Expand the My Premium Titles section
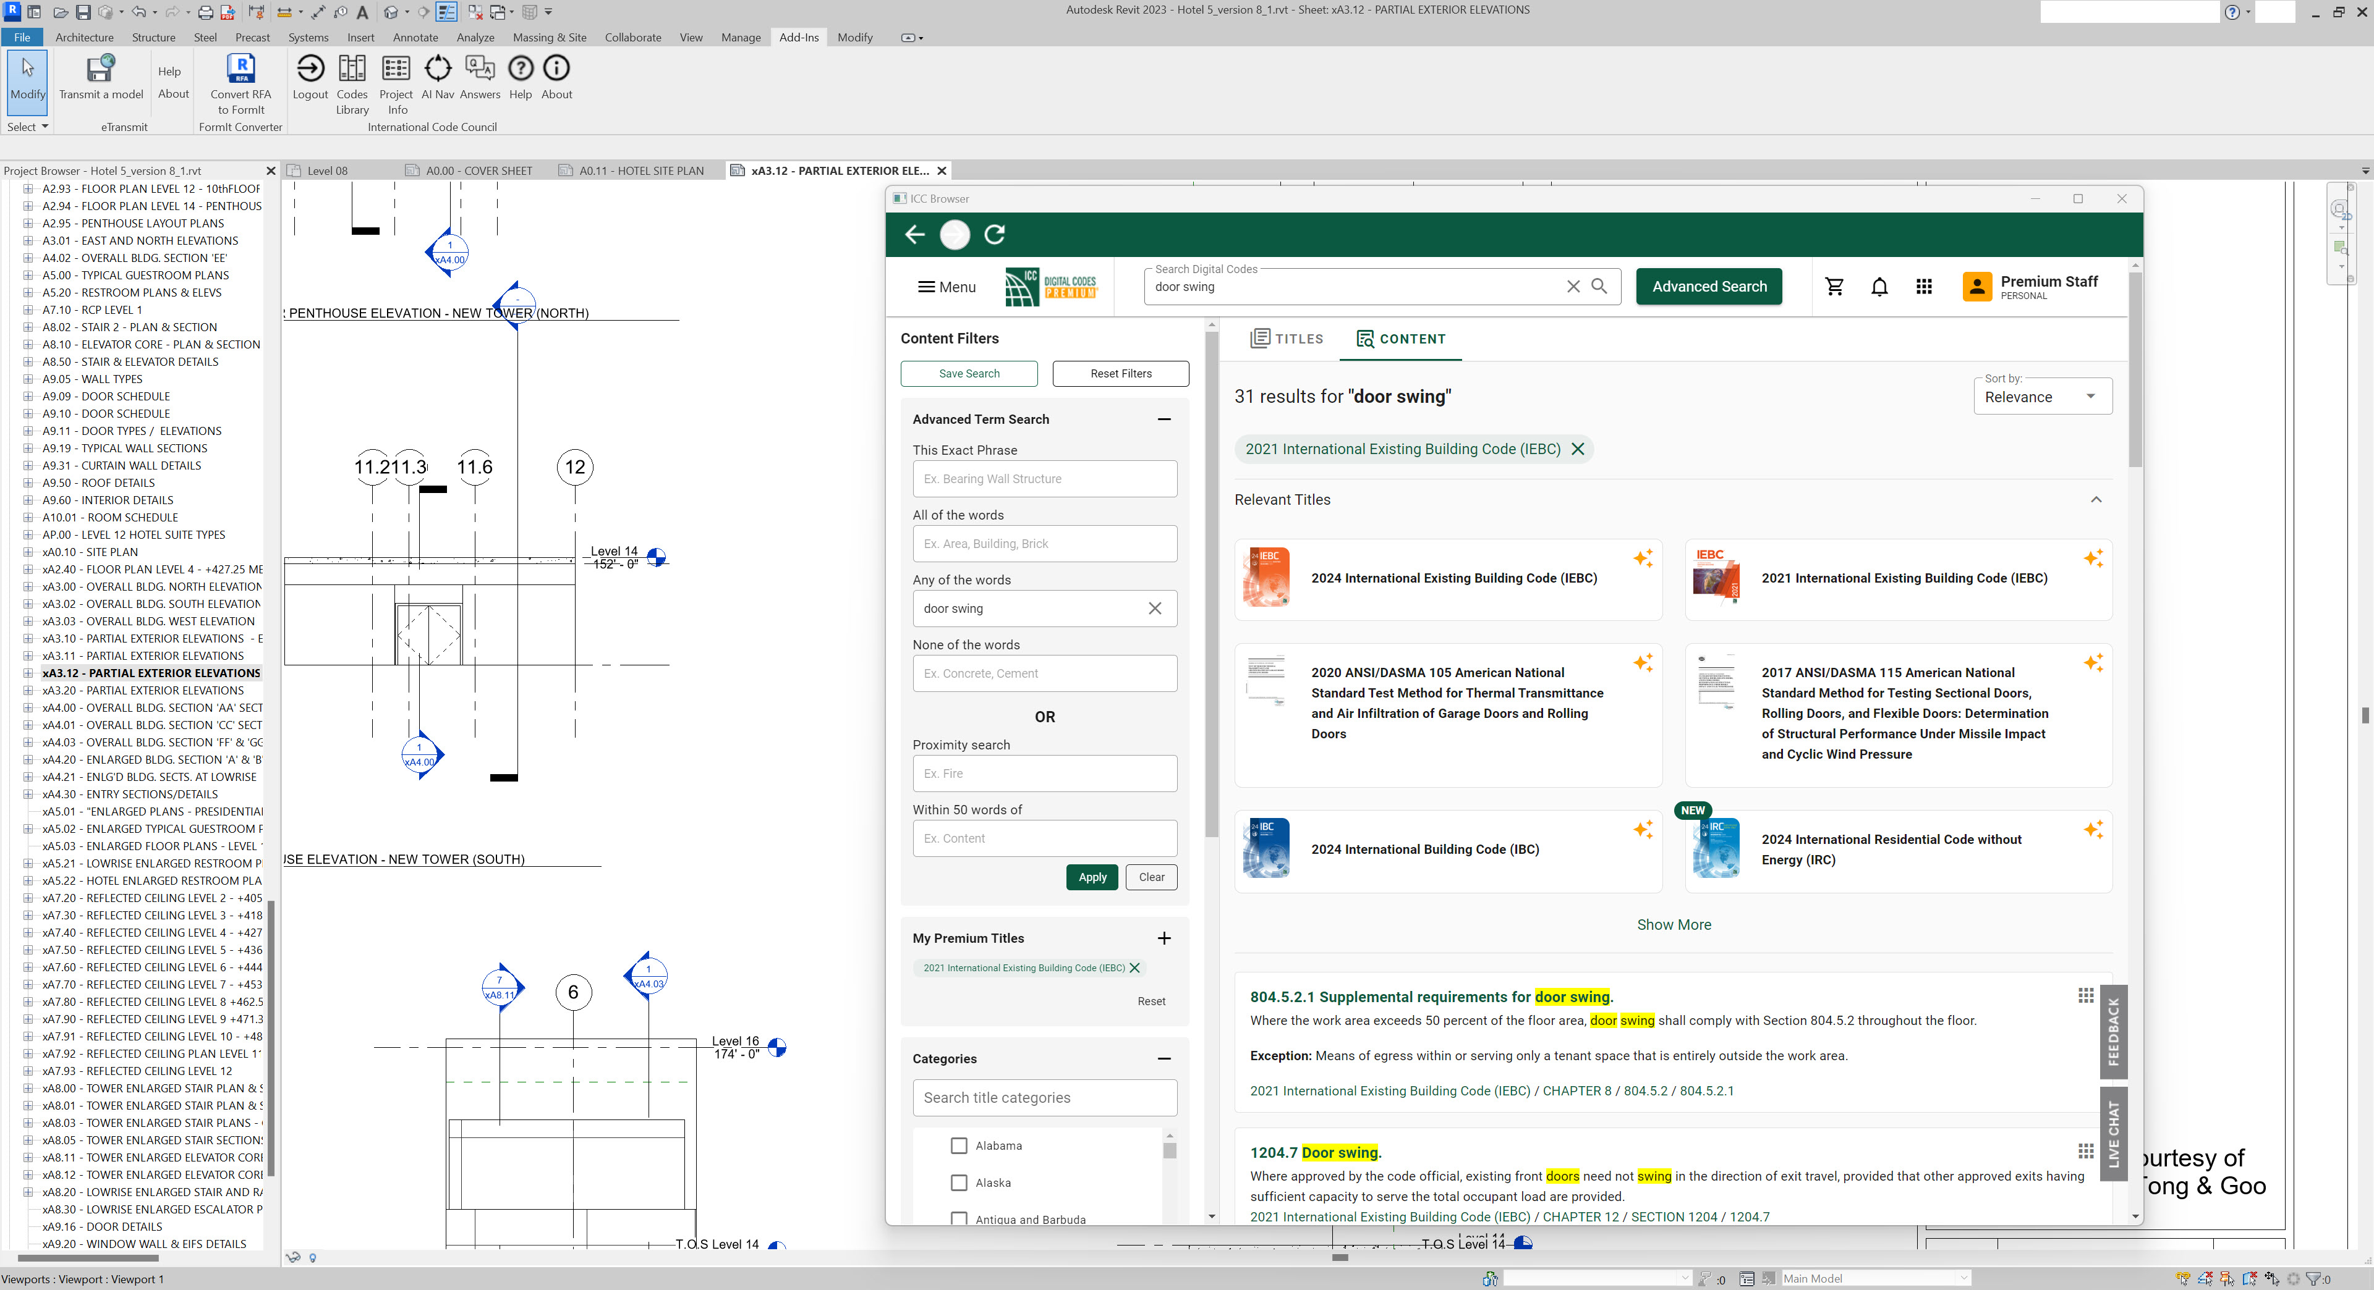The width and height of the screenshot is (2374, 1290). [x=1164, y=938]
